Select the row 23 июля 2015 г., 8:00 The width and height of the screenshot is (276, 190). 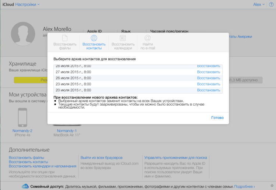(x=138, y=84)
